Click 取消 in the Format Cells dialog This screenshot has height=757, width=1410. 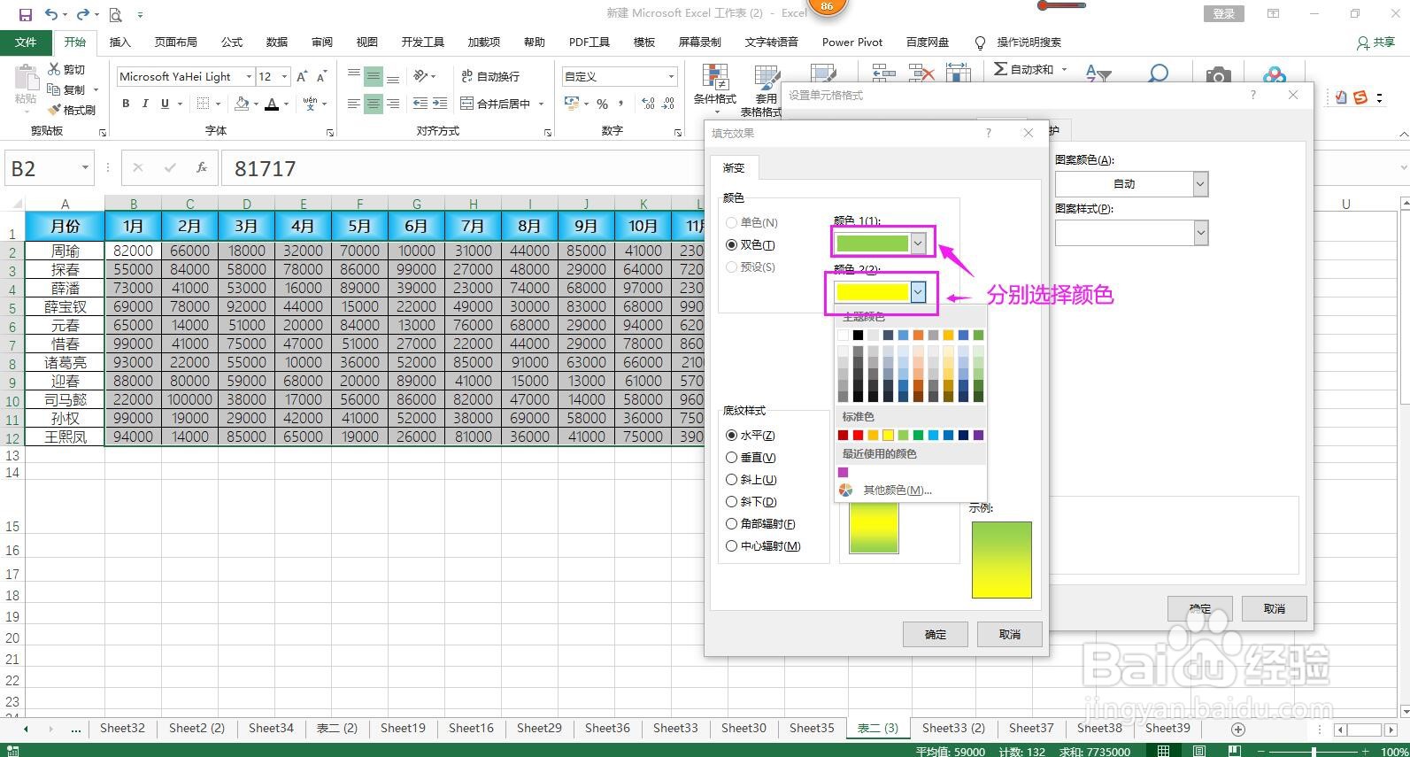point(1274,608)
